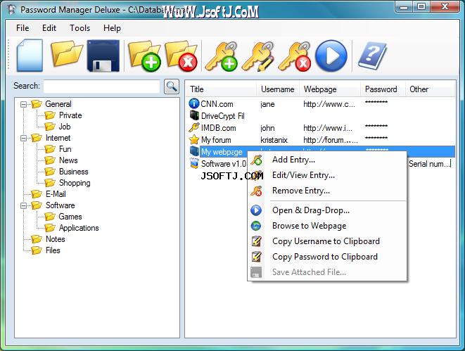465x351 pixels.
Task: Click the Copy Username clipboard icon
Action: pos(257,241)
